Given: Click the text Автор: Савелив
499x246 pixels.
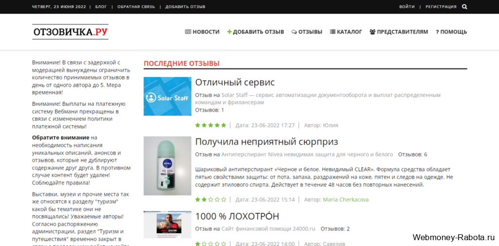Looking at the screenshot, I should click(325, 244).
